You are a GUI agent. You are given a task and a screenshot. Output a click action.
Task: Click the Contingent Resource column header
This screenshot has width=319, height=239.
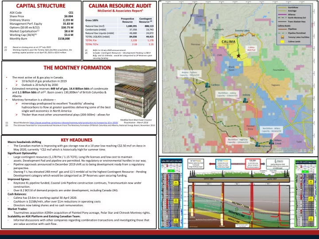pos(145,20)
